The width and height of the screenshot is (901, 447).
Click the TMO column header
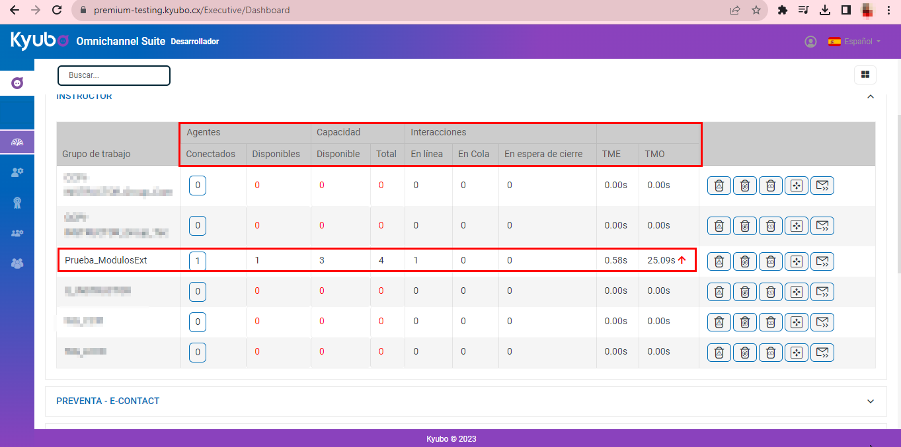(x=654, y=154)
